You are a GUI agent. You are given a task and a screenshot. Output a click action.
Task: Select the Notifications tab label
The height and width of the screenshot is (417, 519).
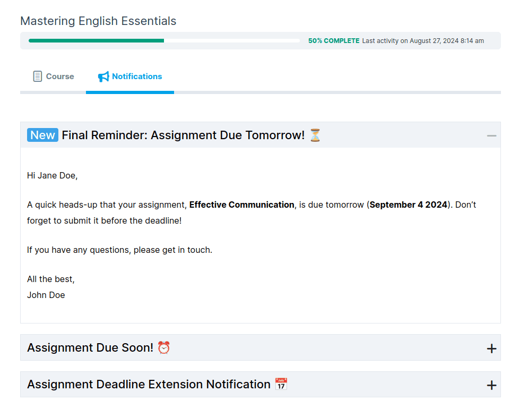pyautogui.click(x=137, y=76)
